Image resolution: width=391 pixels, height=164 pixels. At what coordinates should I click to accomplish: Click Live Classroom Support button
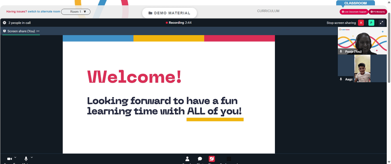pos(354,12)
